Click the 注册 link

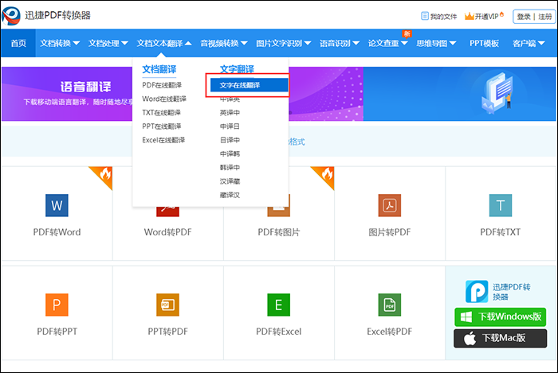pyautogui.click(x=544, y=17)
